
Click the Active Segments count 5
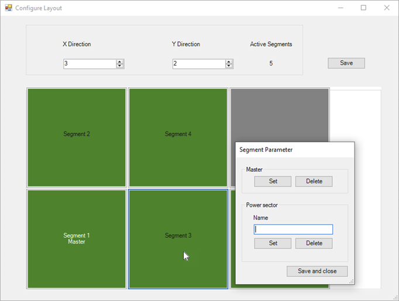tap(271, 63)
